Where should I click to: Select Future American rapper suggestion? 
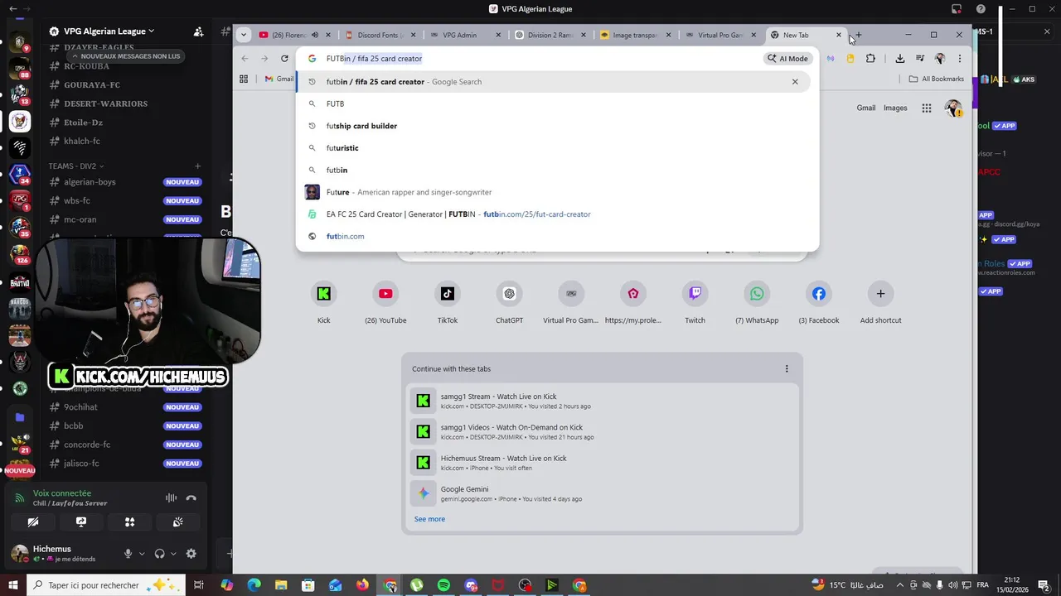[x=557, y=192]
